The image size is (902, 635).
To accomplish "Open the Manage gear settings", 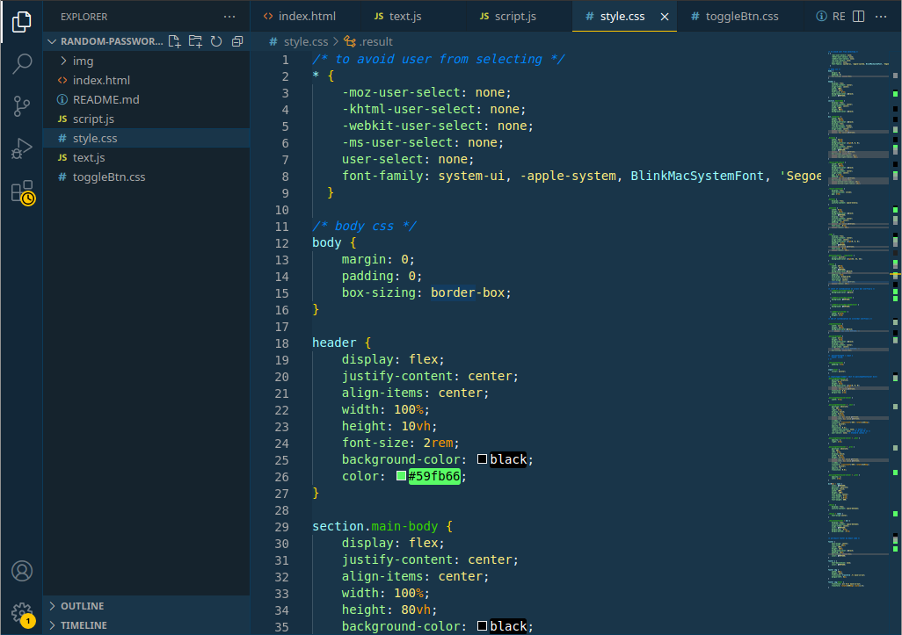I will pyautogui.click(x=22, y=613).
